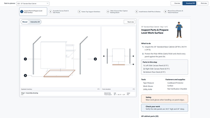The image size is (210, 118).
Task: Click 'Cardboard Protector Surface' supply
Action: pyautogui.click(x=175, y=84)
